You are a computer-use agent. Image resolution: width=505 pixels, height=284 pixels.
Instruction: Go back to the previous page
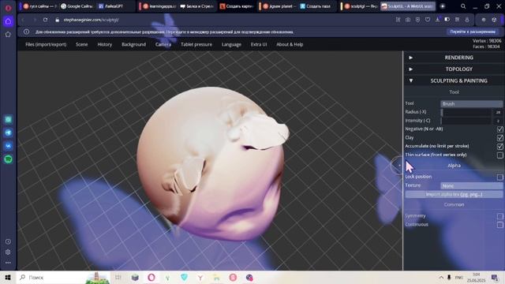23,20
